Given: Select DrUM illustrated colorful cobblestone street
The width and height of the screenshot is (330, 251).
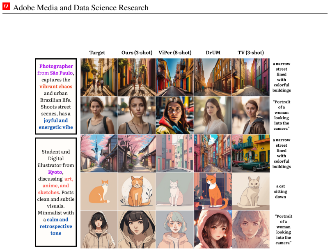Looking at the screenshot, I should pos(213,154).
